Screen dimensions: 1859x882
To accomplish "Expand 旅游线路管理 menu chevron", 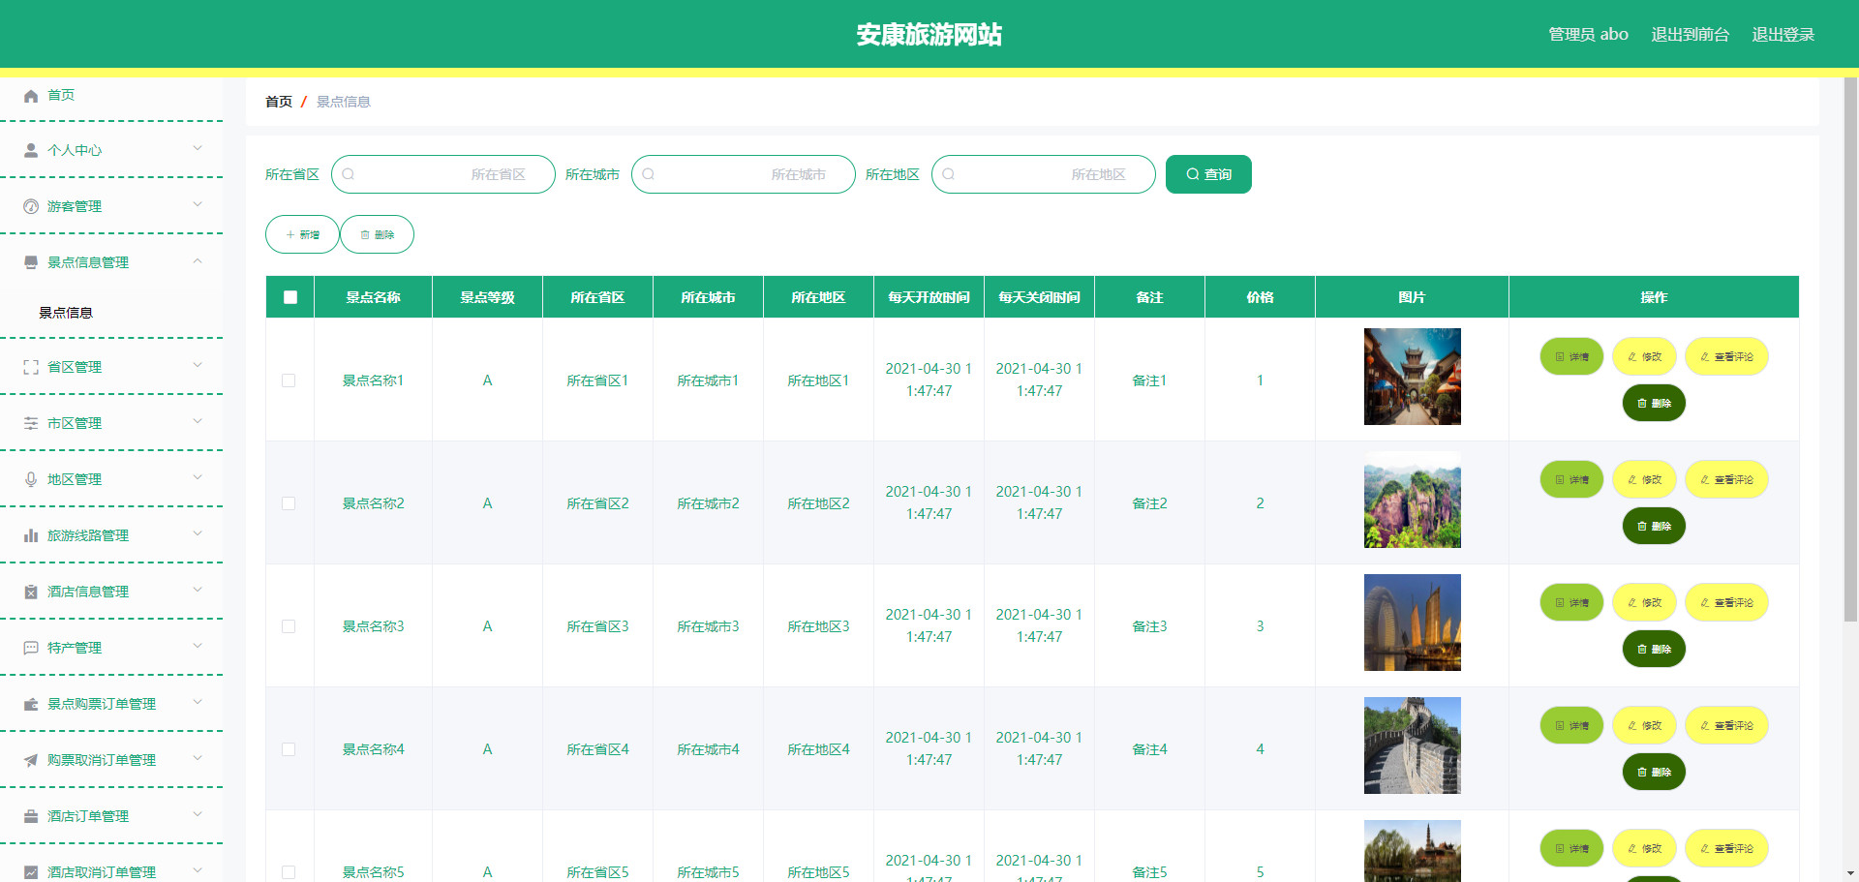I will (198, 533).
